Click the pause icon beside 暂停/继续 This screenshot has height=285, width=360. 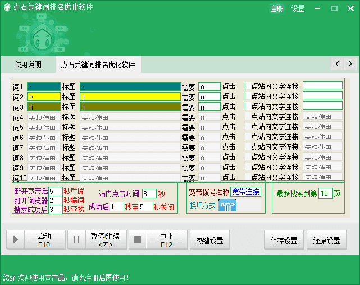(77, 240)
